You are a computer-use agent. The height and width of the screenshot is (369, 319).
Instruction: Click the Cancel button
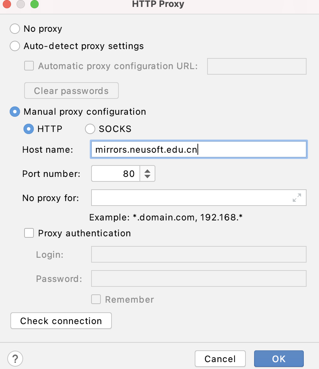coord(220,359)
